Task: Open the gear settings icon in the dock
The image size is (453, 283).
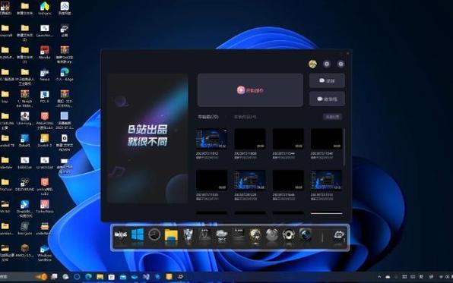Action: 339,235
